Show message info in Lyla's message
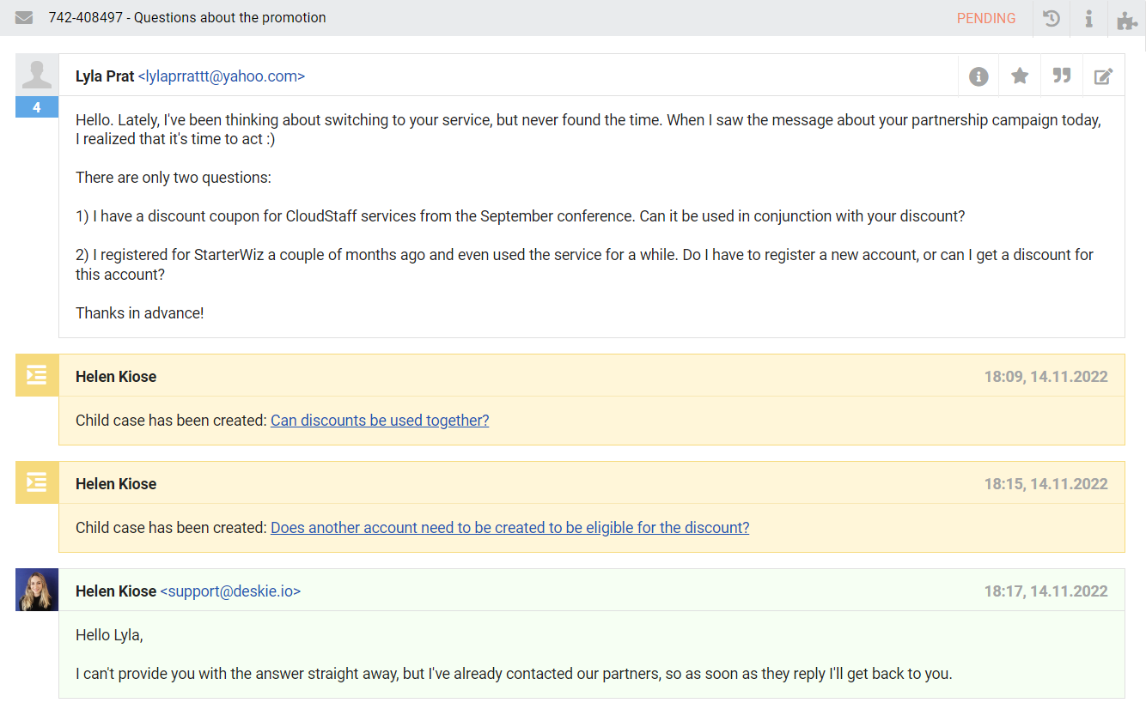The width and height of the screenshot is (1146, 715). pos(978,76)
